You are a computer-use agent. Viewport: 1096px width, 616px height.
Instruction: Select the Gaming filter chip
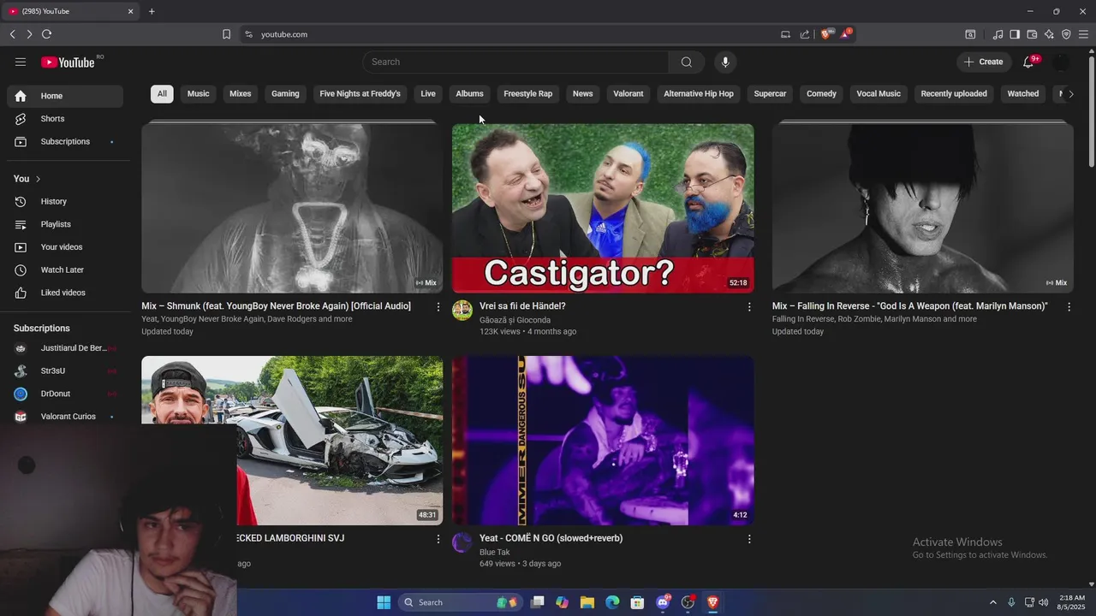(x=285, y=94)
